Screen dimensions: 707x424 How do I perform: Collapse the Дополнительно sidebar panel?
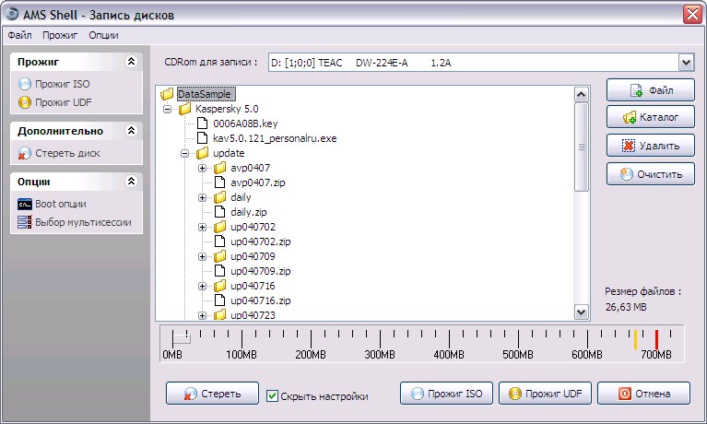131,131
